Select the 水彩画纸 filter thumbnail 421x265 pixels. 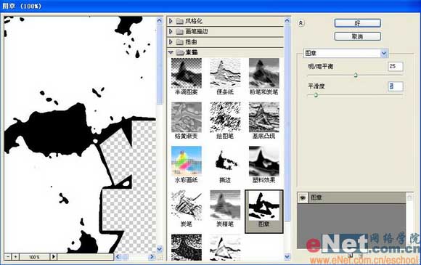click(x=187, y=161)
